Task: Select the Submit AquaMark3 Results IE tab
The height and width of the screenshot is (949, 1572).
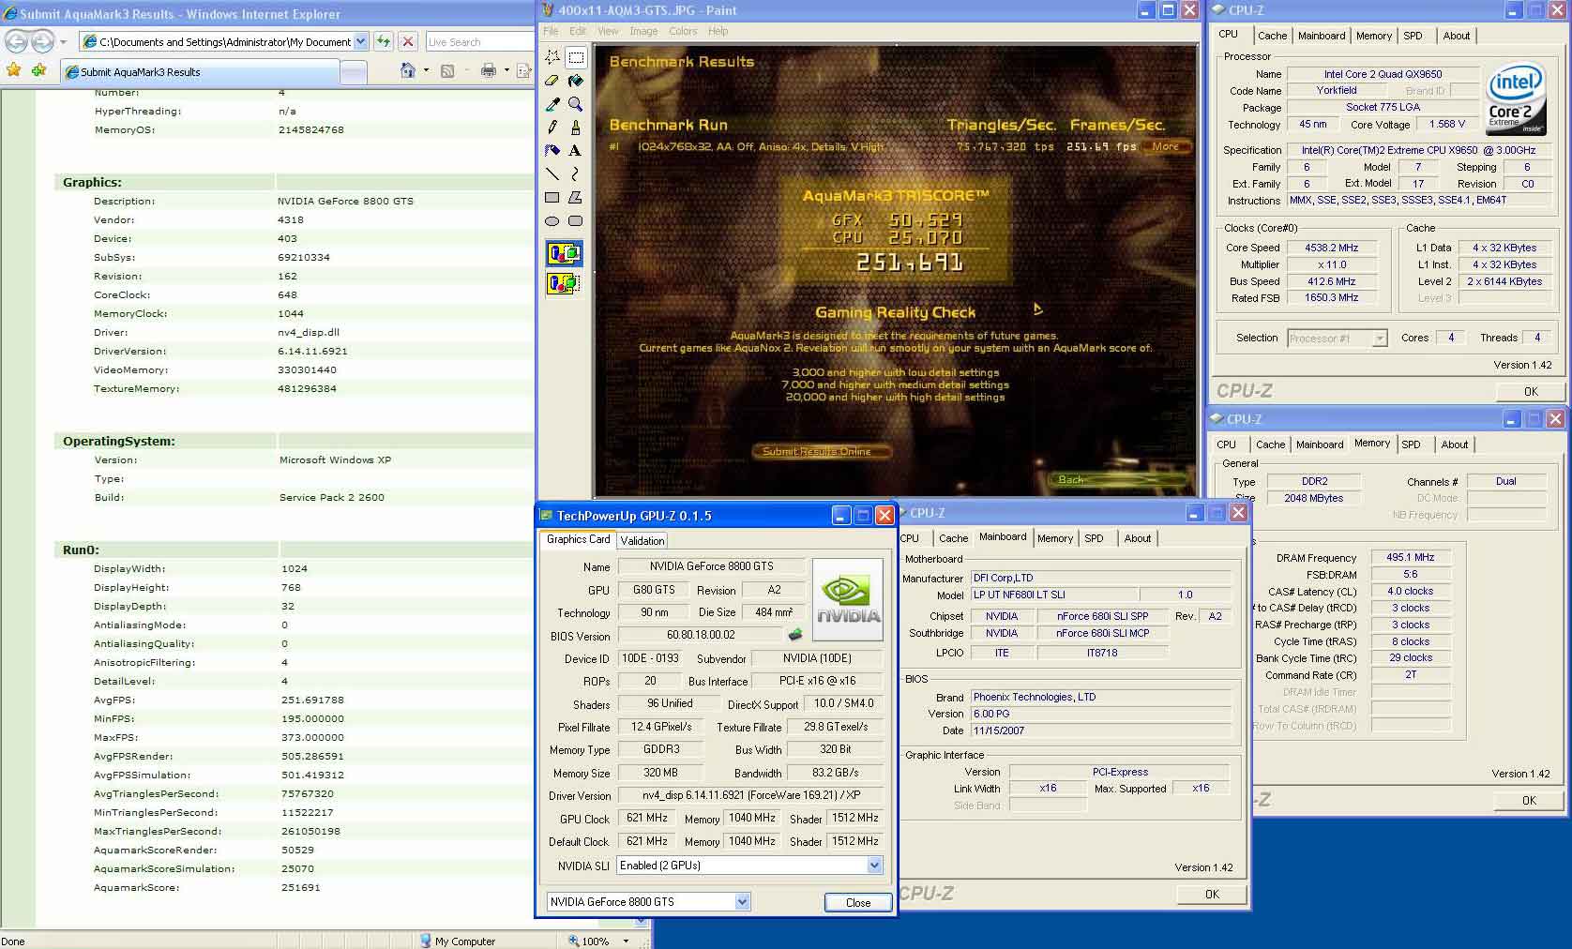Action: [200, 71]
